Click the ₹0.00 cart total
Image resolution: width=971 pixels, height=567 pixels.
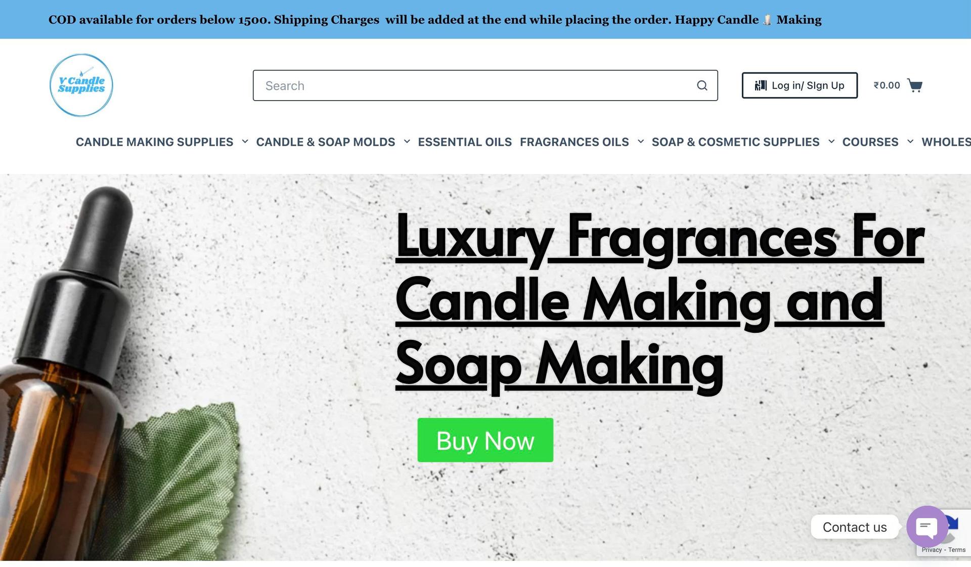(887, 85)
